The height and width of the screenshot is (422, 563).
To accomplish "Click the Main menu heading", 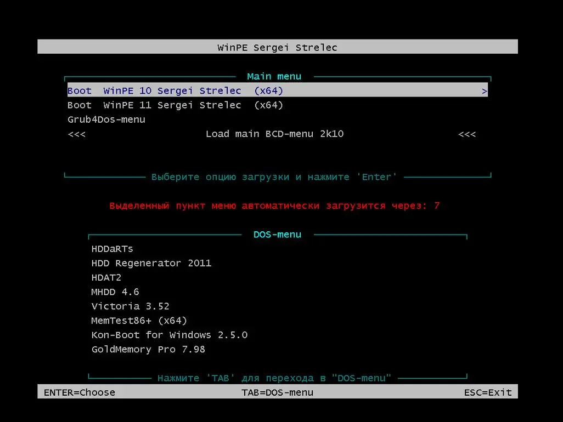I will (274, 76).
